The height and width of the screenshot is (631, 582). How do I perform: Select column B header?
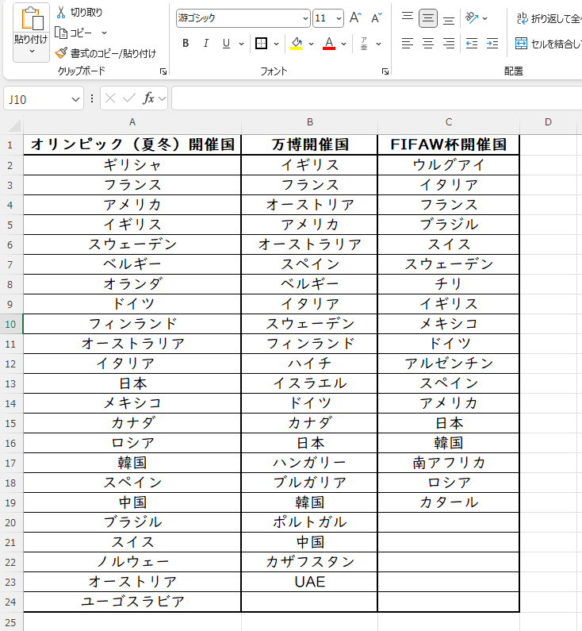(x=309, y=122)
